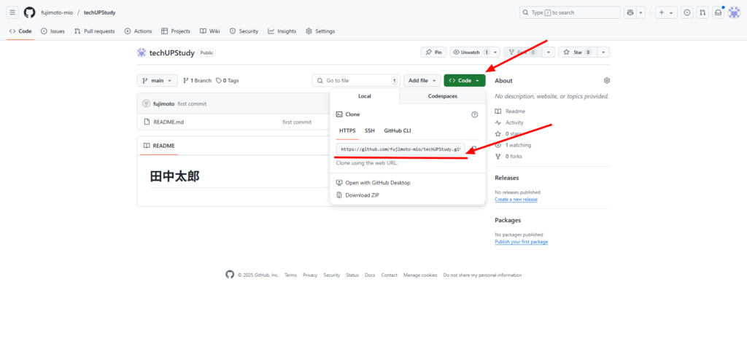Click the GitHub logo icon
Viewport: 747px width, 354px height.
point(29,12)
